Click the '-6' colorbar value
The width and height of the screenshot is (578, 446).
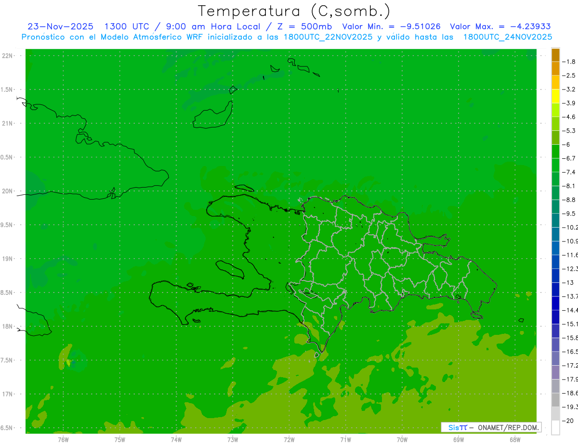pyautogui.click(x=567, y=144)
